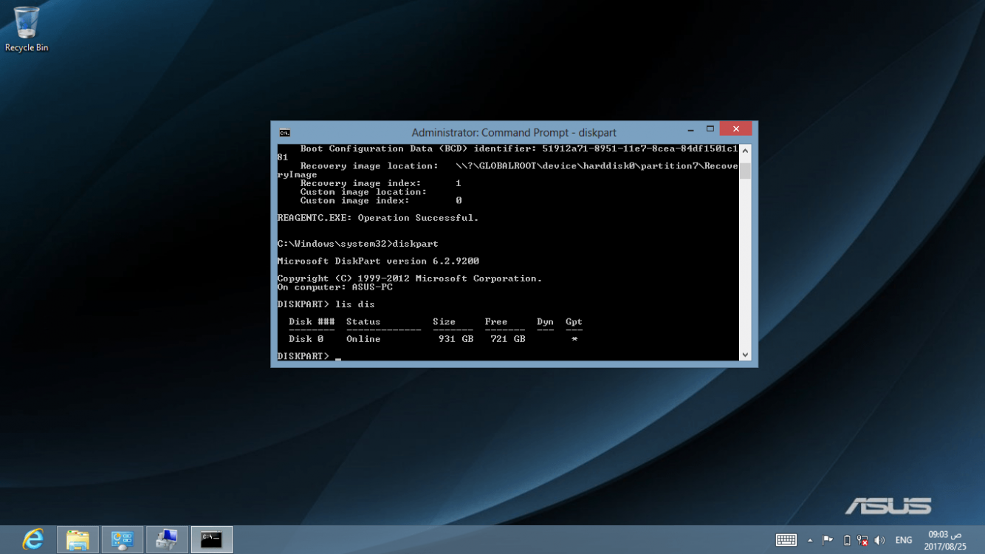
Task: Click the Command Prompt title bar text
Action: coord(514,133)
